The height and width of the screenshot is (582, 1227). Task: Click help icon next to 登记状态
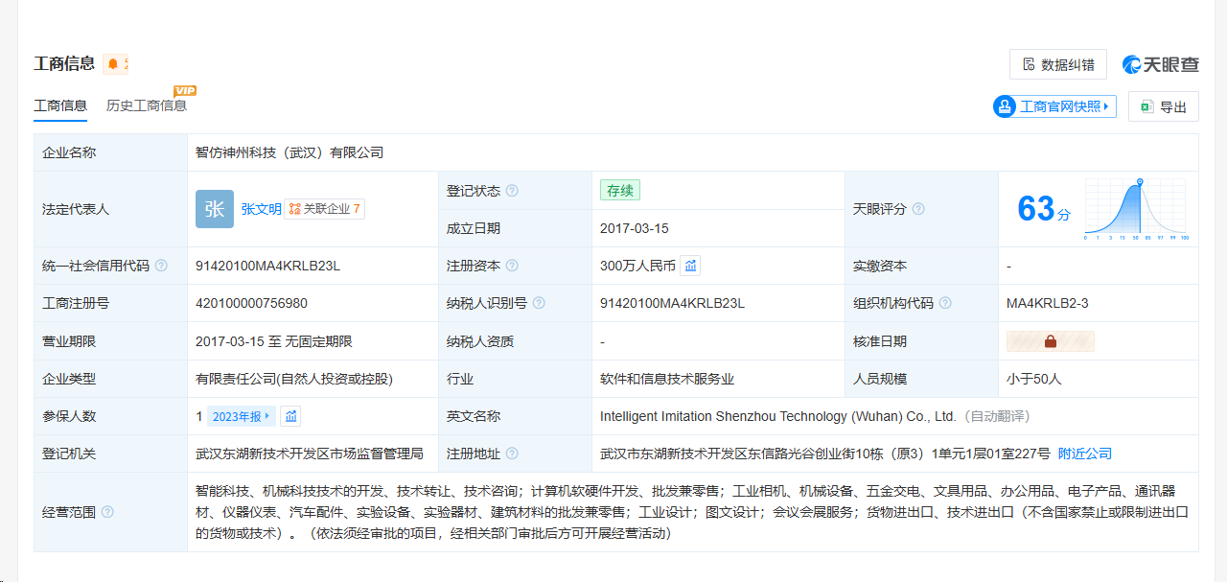pos(512,191)
